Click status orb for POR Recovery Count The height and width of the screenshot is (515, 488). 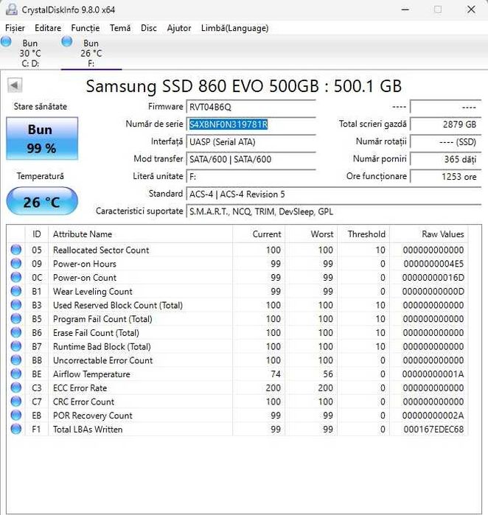15,416
